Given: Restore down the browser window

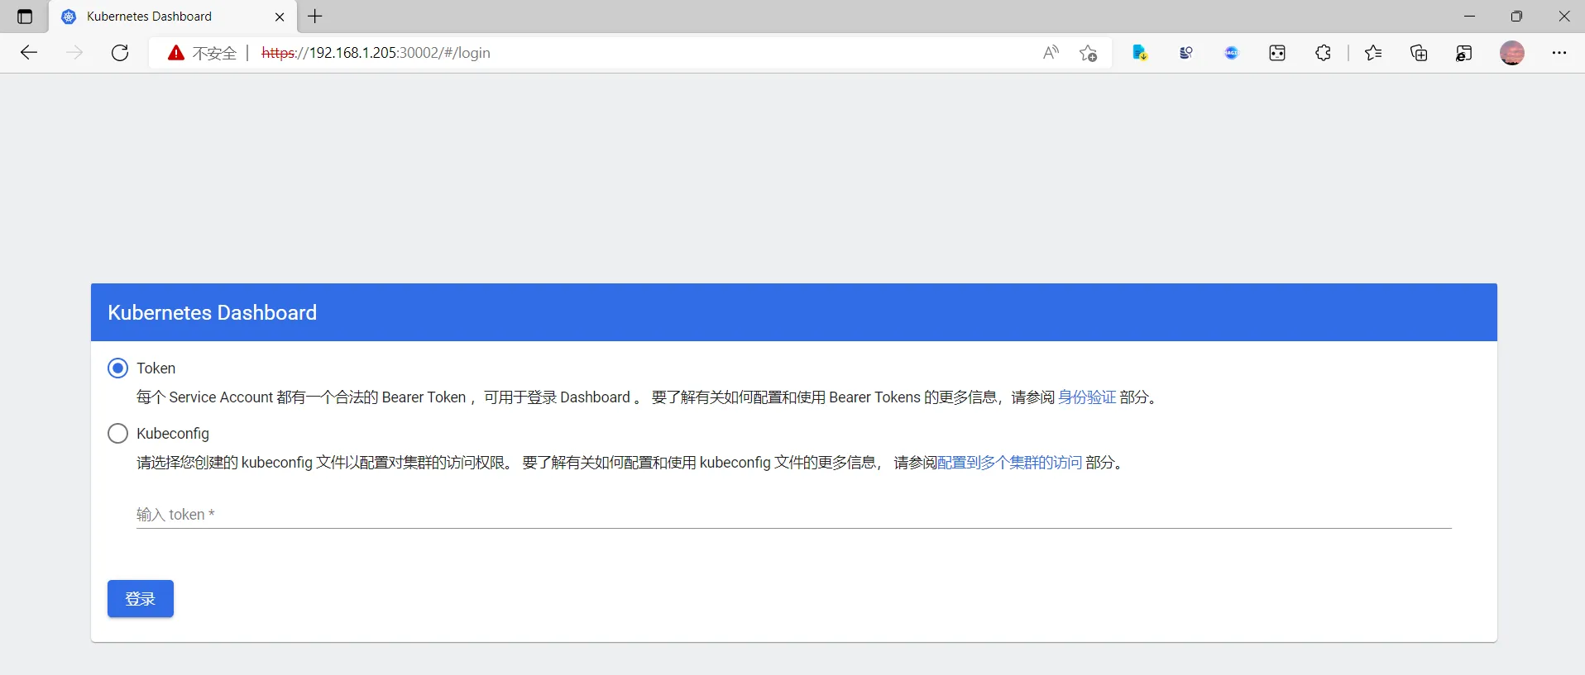Looking at the screenshot, I should (1516, 17).
